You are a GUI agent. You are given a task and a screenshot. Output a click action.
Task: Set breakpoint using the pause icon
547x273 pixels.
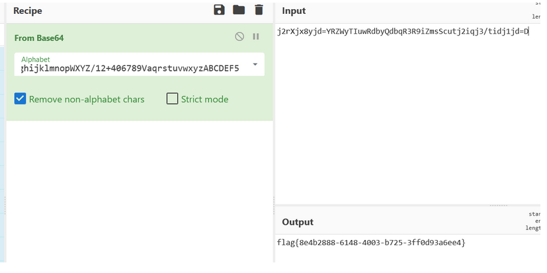pyautogui.click(x=256, y=37)
